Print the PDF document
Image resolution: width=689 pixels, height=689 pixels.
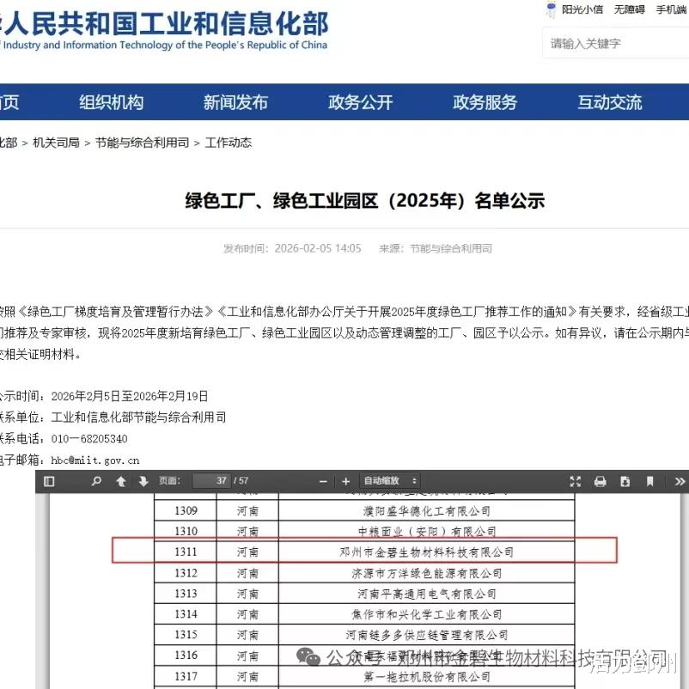[x=601, y=482]
